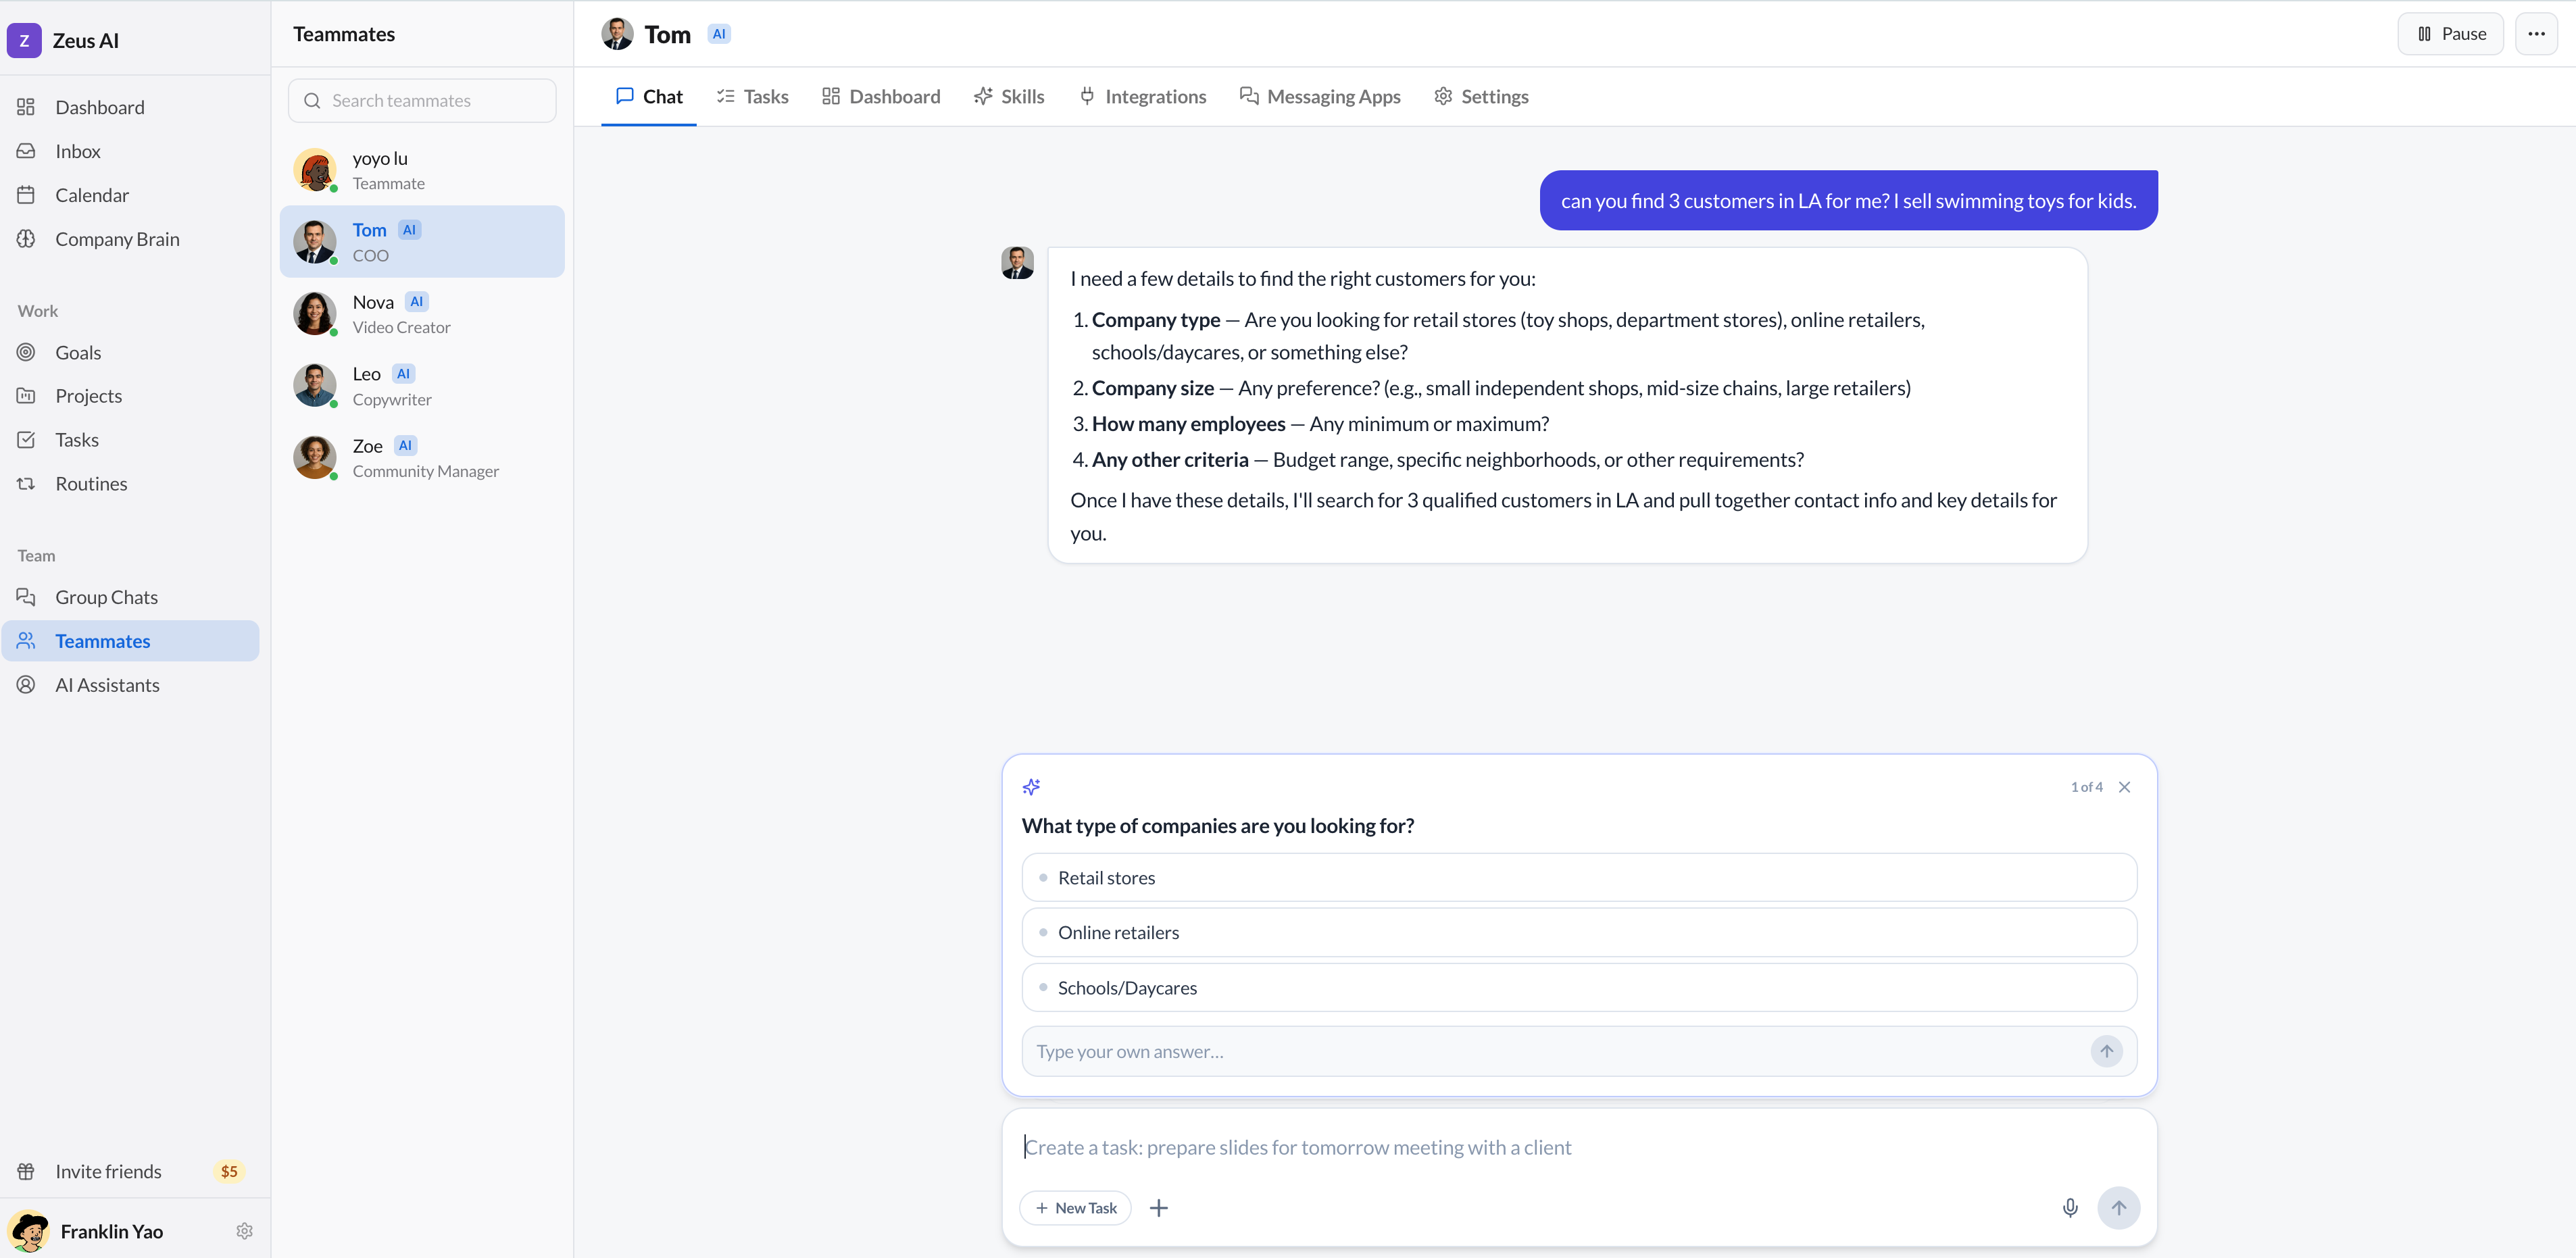The height and width of the screenshot is (1258, 2576).
Task: Choose the Schools/Daycares option
Action: coord(1579,987)
